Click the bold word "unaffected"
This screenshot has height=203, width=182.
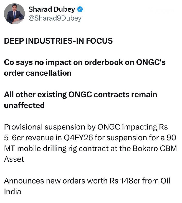pos(24,105)
